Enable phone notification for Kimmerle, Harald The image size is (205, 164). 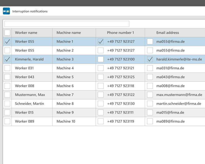click(101, 59)
